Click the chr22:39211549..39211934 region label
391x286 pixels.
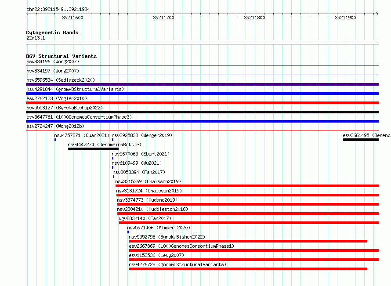click(x=58, y=10)
